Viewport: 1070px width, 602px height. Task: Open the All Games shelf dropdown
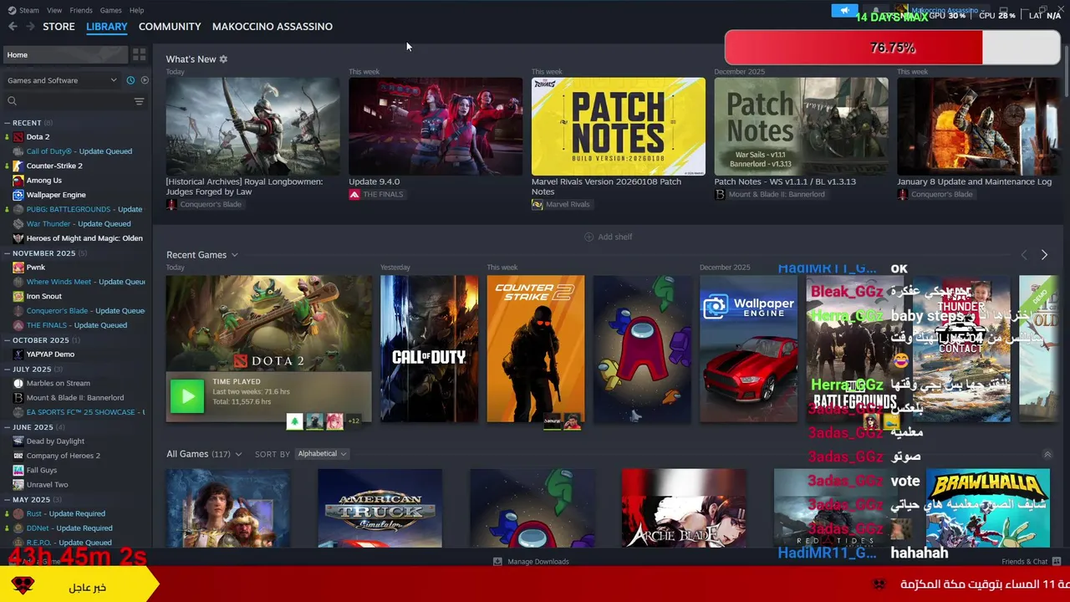pyautogui.click(x=238, y=454)
